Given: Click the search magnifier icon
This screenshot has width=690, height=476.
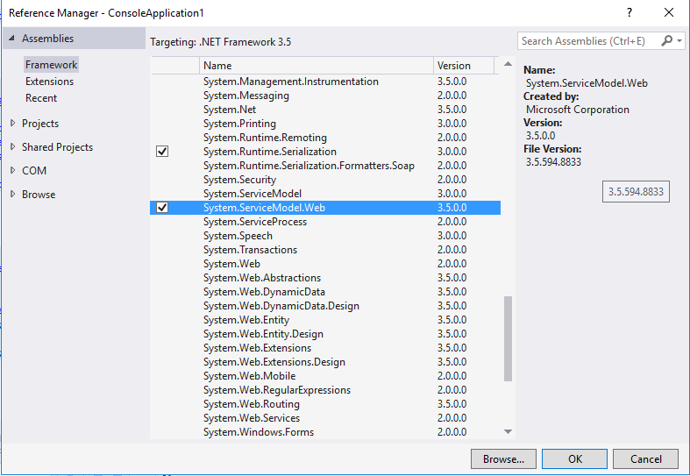Looking at the screenshot, I should 668,41.
